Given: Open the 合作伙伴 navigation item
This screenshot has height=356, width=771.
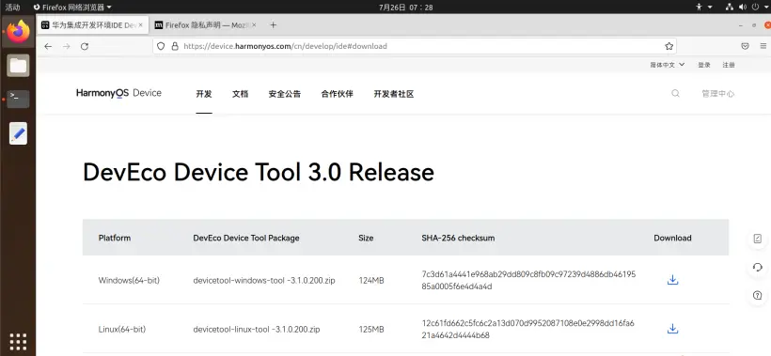Looking at the screenshot, I should tap(338, 94).
